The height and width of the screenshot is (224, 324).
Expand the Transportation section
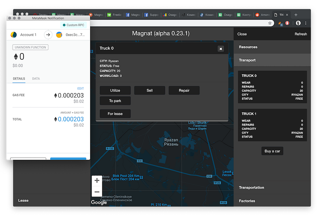point(272,187)
